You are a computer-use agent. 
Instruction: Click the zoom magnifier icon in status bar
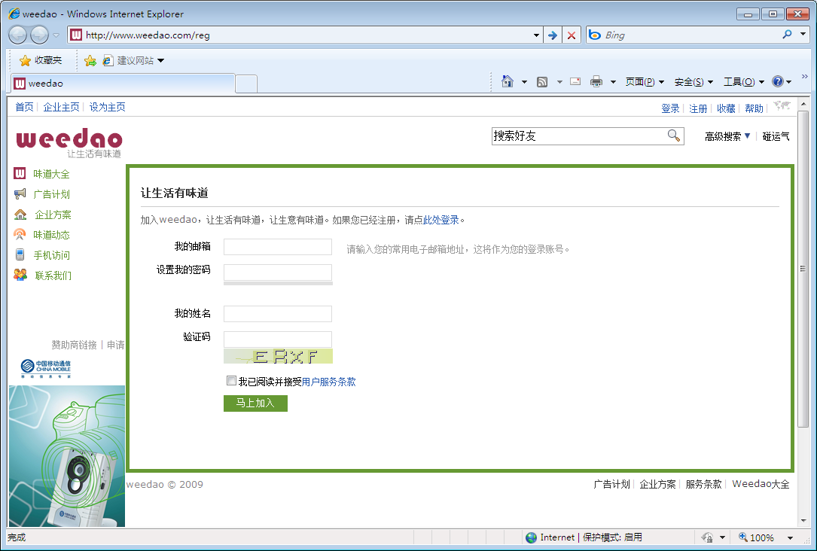(743, 537)
